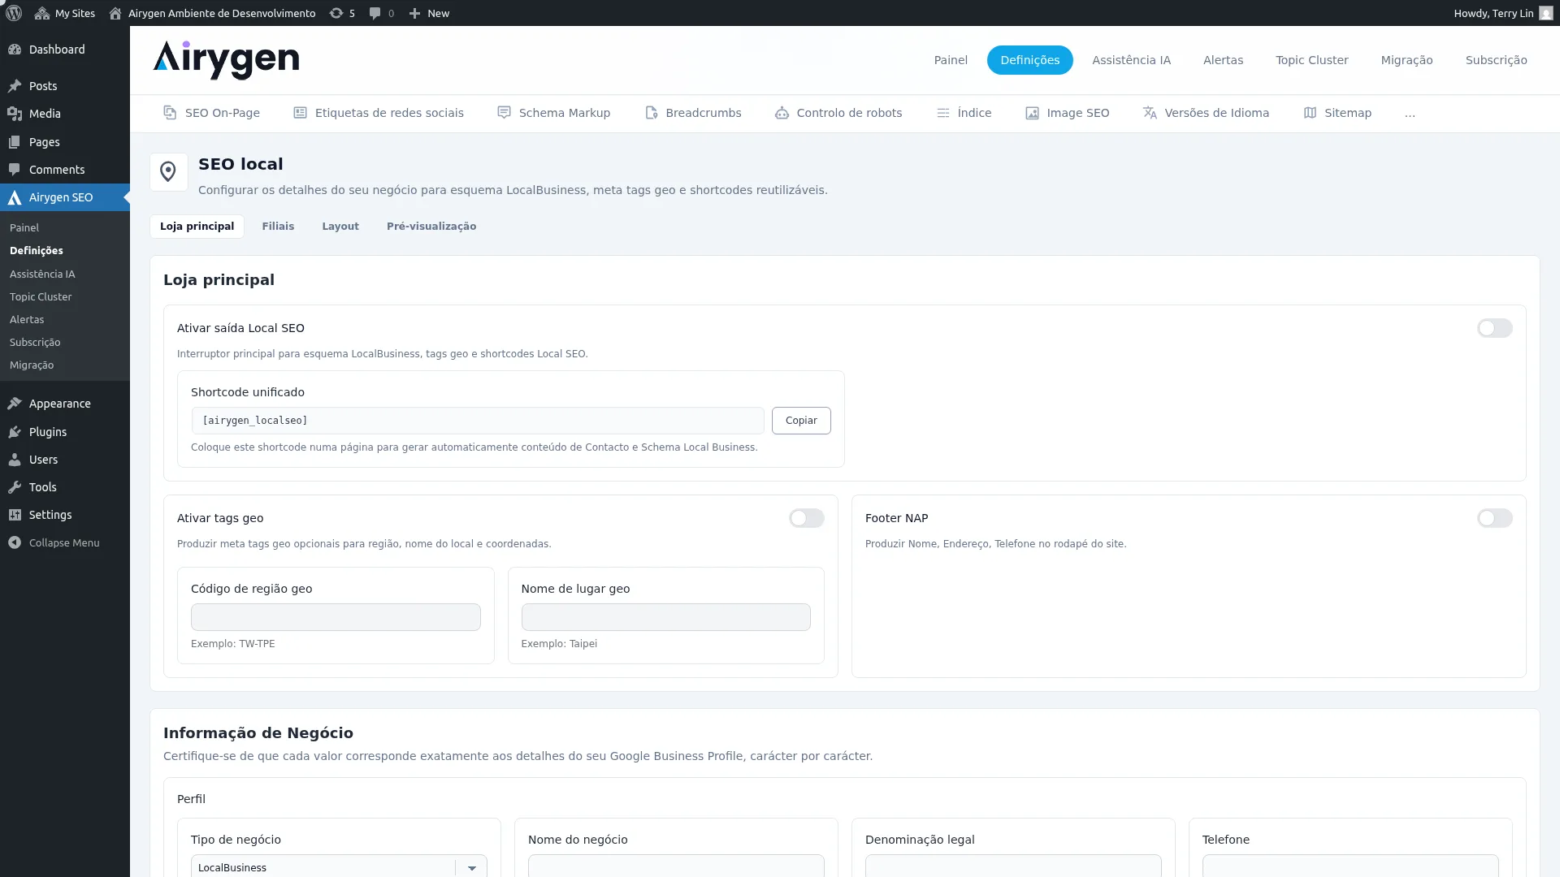Go to the Painel top navigation item

951,60
